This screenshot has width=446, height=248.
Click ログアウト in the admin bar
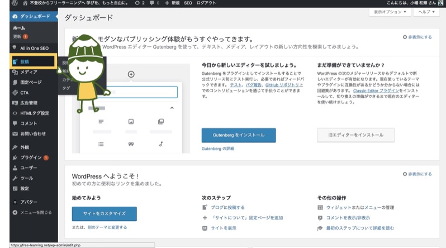pos(206,3)
